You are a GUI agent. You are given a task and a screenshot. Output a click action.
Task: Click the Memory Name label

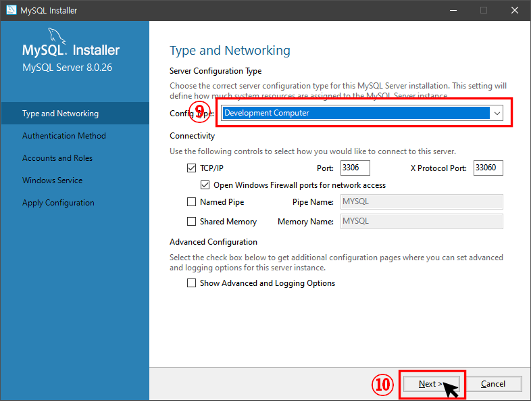[305, 222]
